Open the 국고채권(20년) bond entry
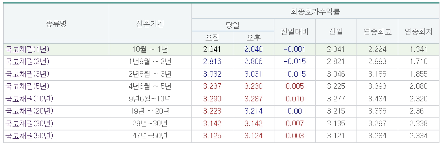Image resolution: width=443 pixels, height=143 pixels. coord(29,111)
